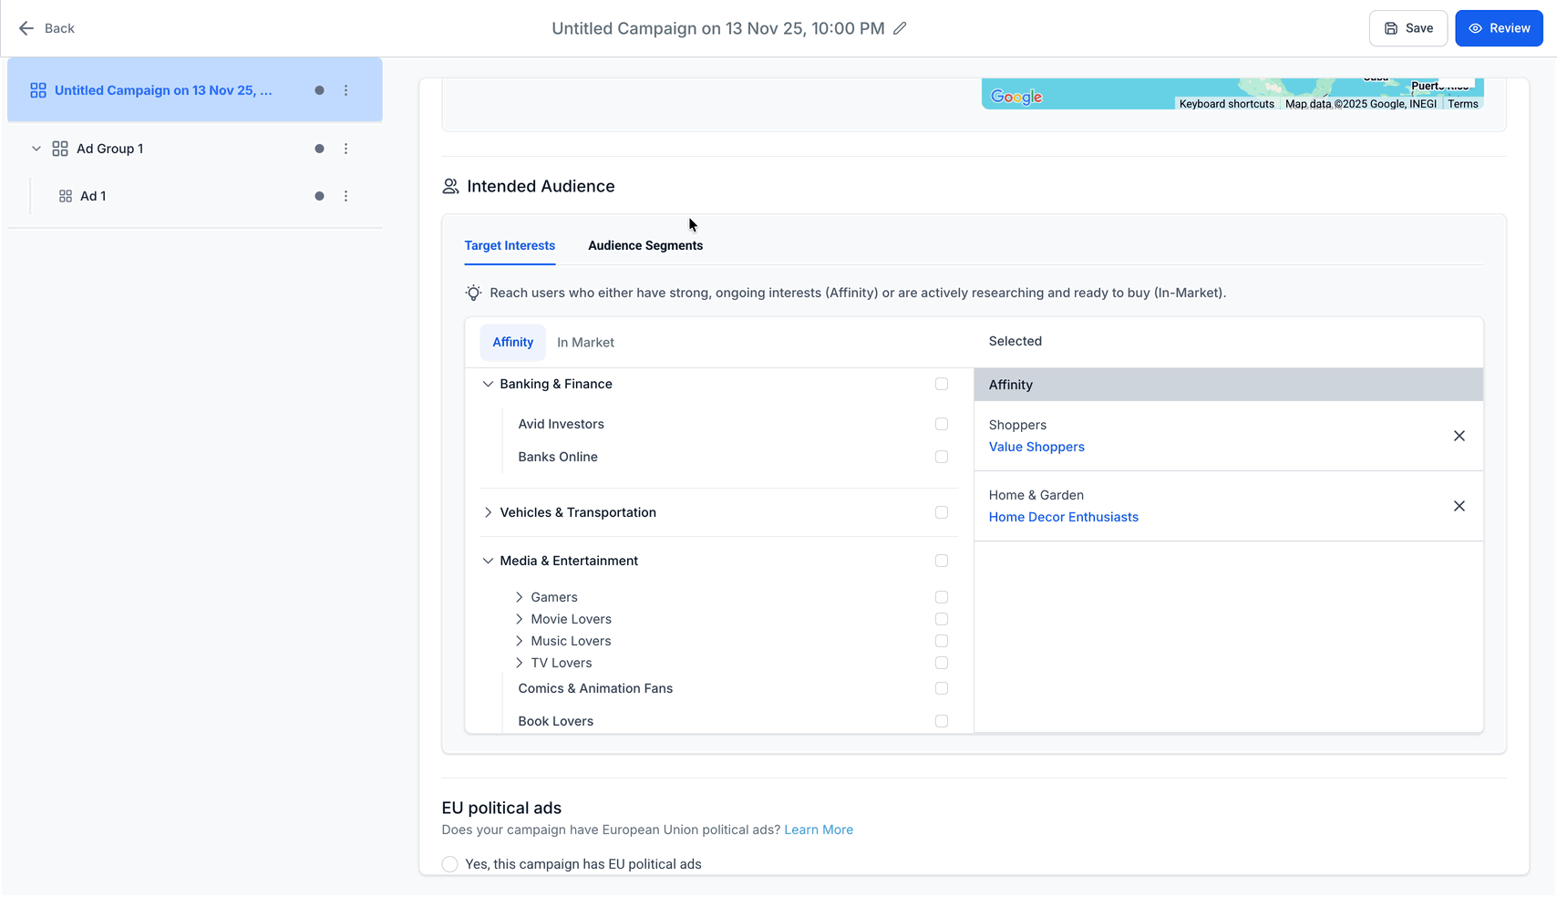This screenshot has width=1557, height=897.
Task: Tick the Banks Online checkbox
Action: [942, 457]
